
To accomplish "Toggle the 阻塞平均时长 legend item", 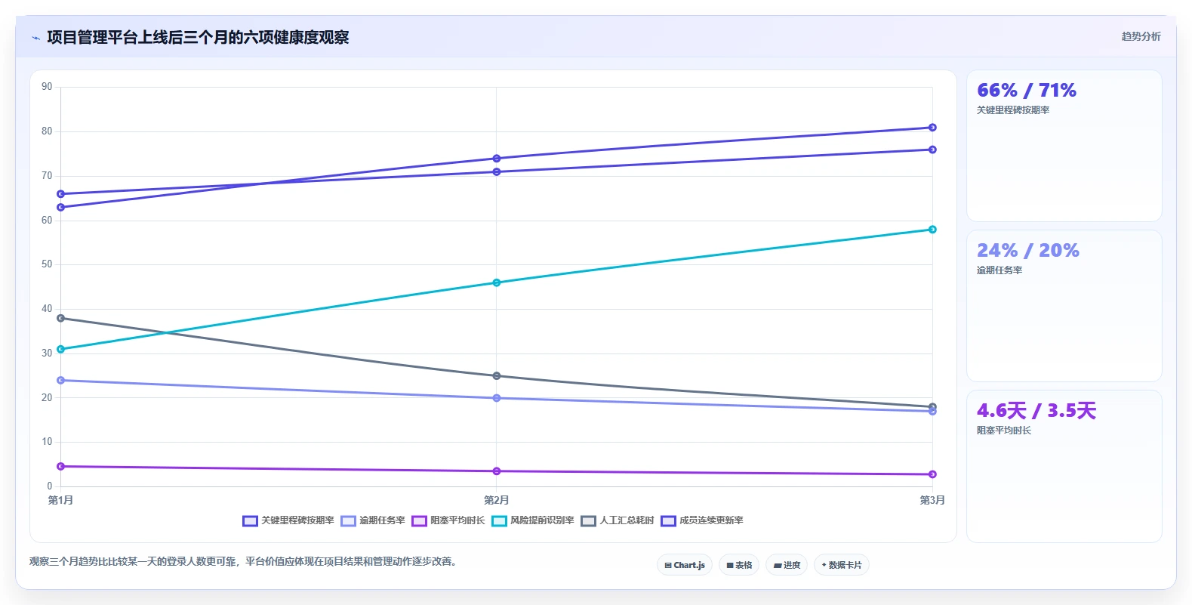I will tap(448, 520).
